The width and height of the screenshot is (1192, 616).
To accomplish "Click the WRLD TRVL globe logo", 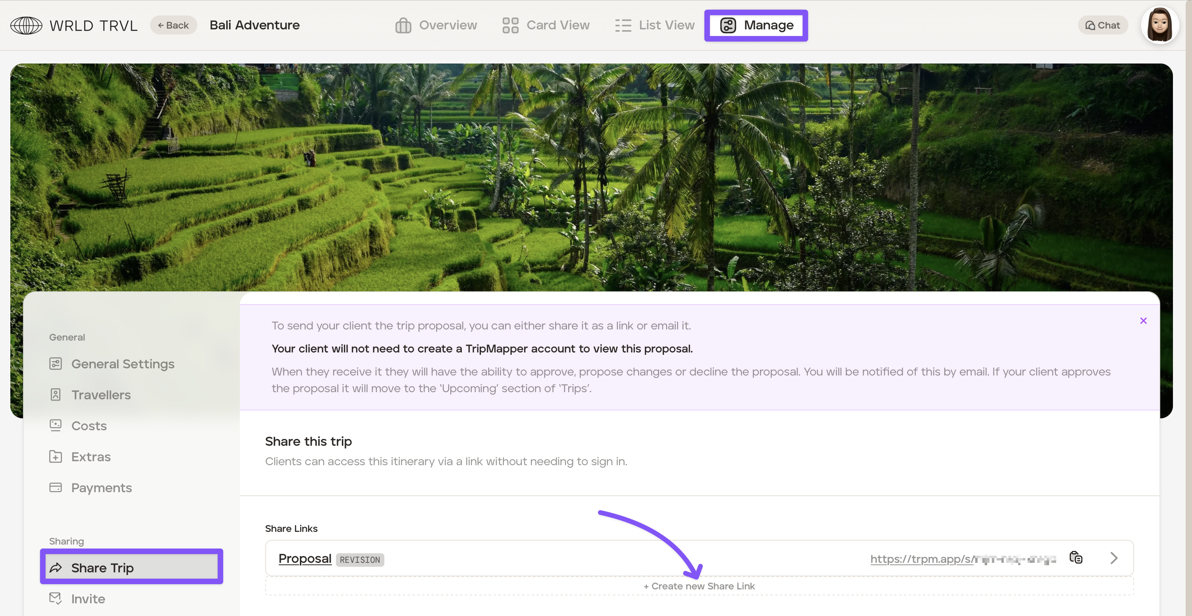I will tap(26, 25).
